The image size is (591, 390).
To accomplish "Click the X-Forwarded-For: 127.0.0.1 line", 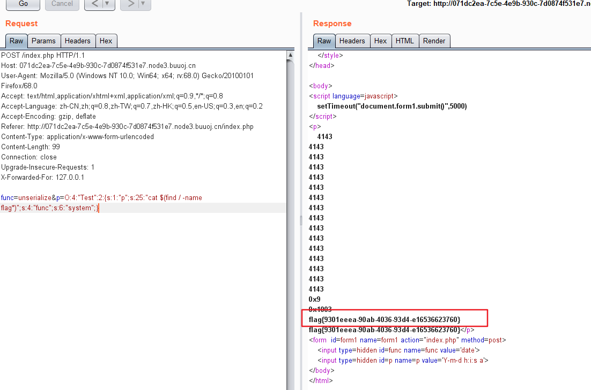I will click(x=42, y=177).
